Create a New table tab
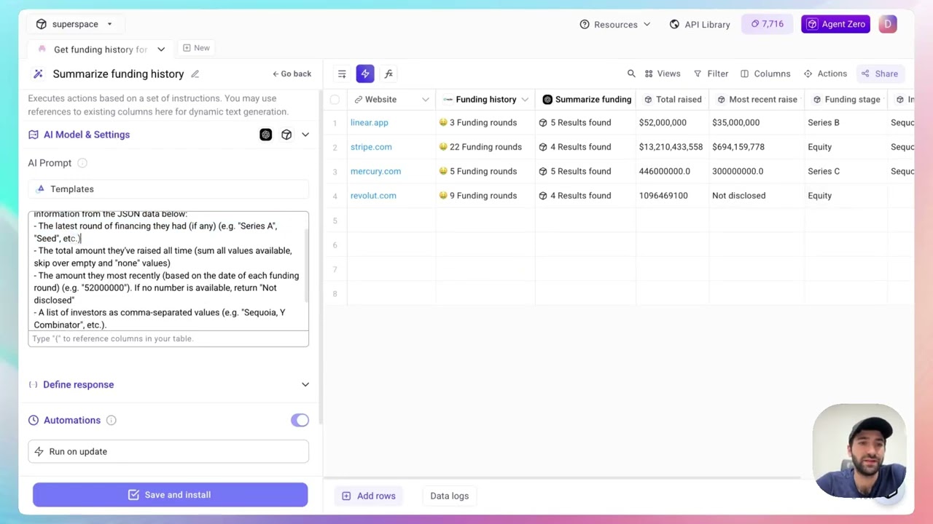 196,48
